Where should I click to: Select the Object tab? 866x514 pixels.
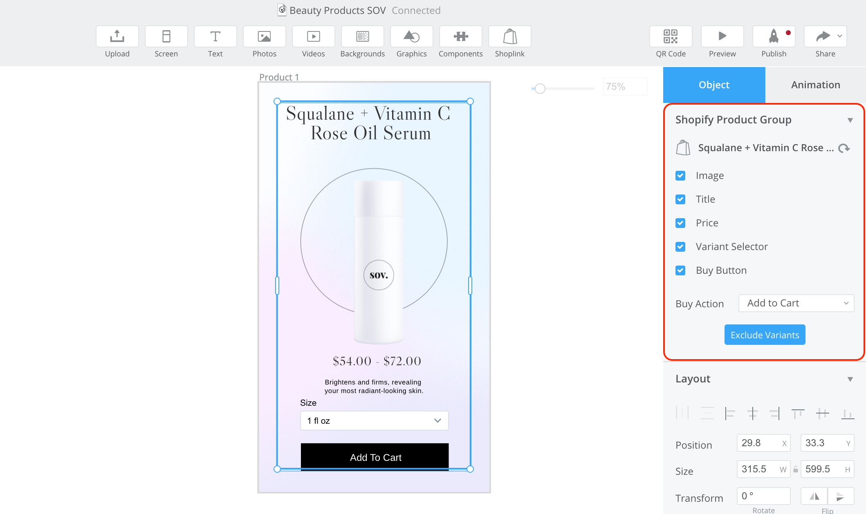coord(714,85)
